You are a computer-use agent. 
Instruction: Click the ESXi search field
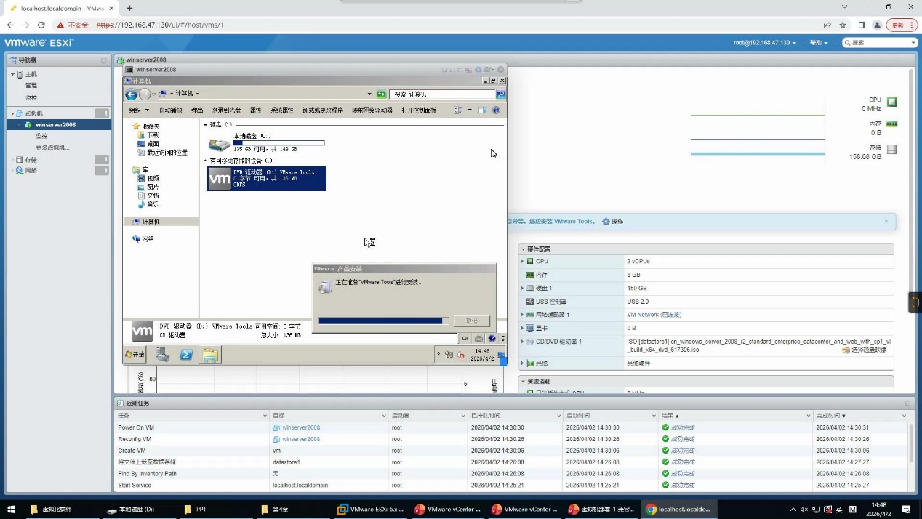coord(881,43)
